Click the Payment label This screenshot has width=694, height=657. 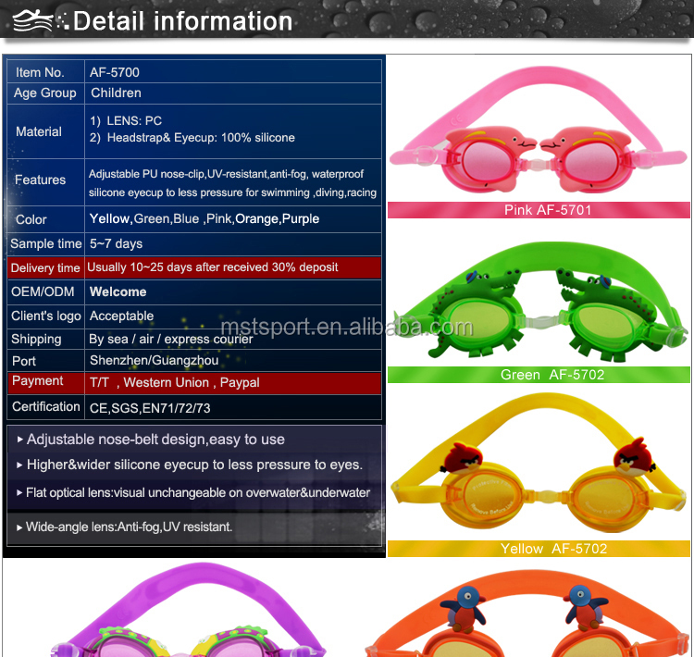[37, 381]
